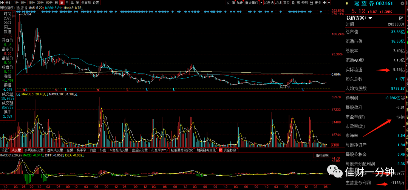Click the 发 toolbar button
The image size is (408, 190).
229,3
